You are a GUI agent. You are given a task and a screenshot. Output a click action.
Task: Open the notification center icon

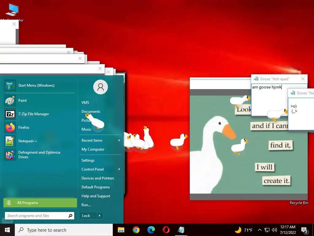[x=304, y=230]
